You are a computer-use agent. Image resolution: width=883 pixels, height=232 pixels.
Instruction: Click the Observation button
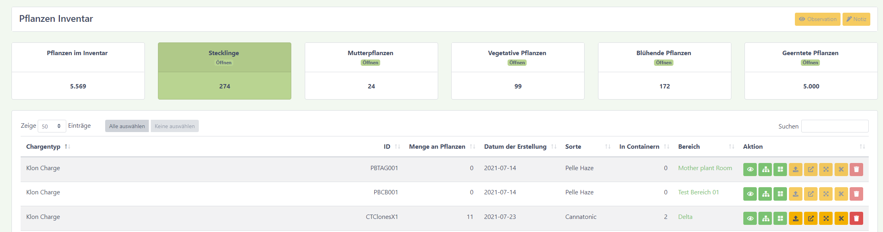[818, 19]
